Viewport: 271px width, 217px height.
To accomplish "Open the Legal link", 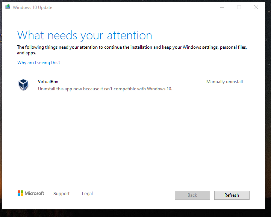I will tap(87, 193).
